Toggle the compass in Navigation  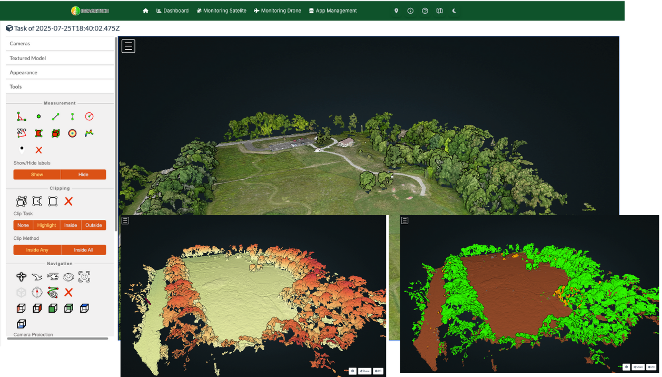point(37,292)
